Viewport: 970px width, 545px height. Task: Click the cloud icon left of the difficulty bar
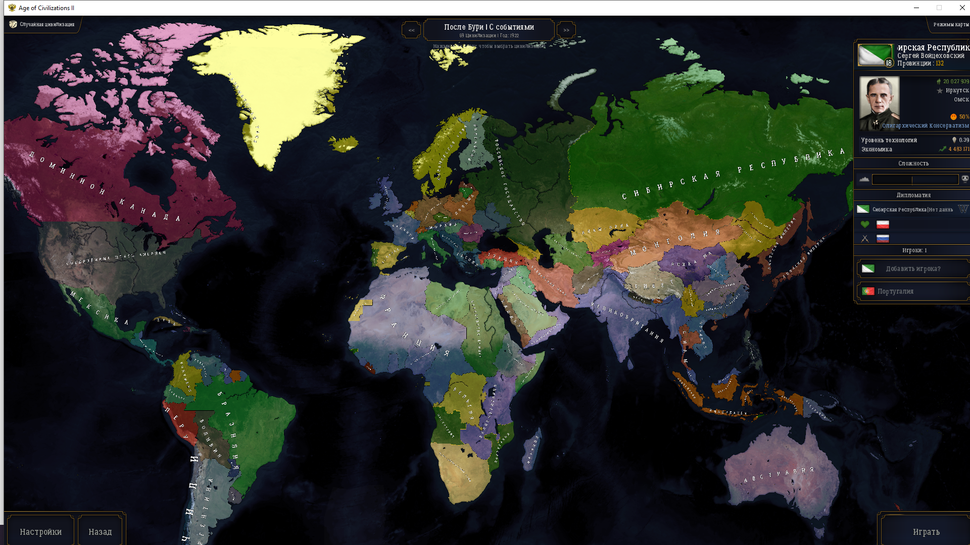[864, 179]
